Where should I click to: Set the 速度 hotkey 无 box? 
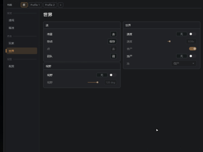[182, 34]
